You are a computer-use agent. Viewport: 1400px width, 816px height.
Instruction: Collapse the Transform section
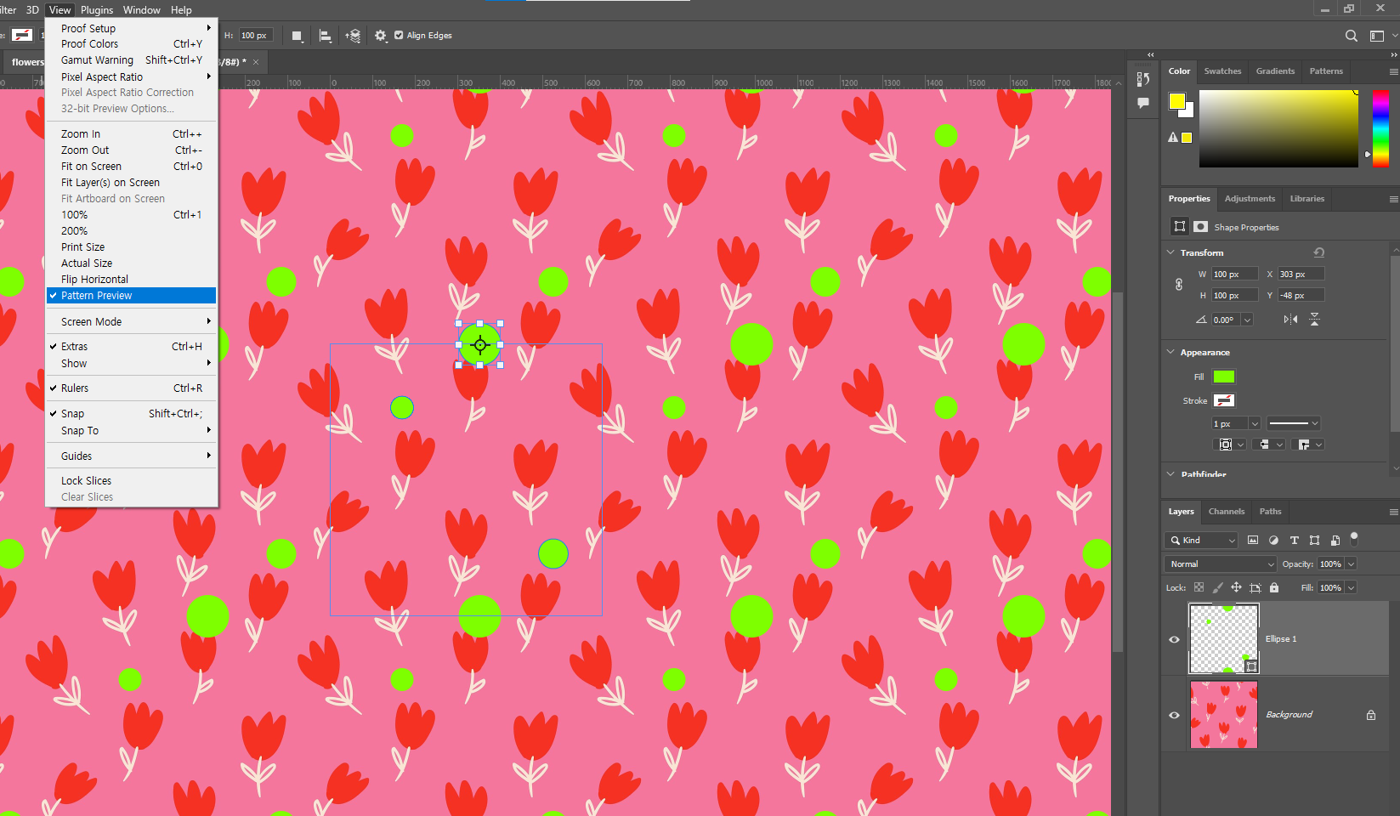click(x=1170, y=252)
